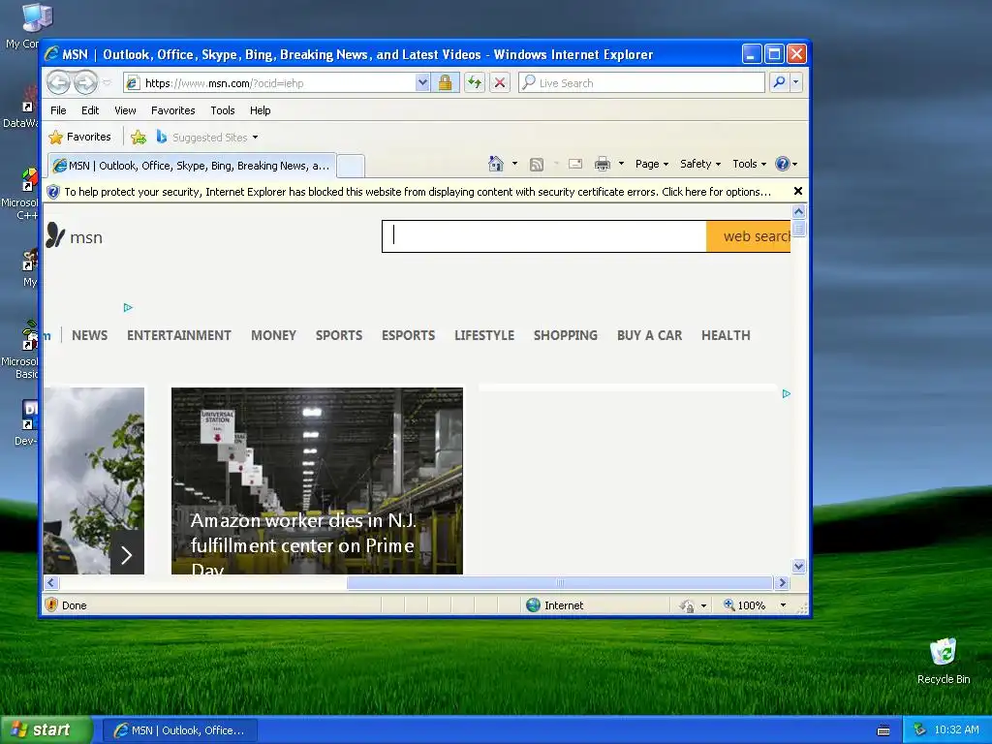Open the SPORTS section link
The image size is (992, 744).
tap(339, 335)
